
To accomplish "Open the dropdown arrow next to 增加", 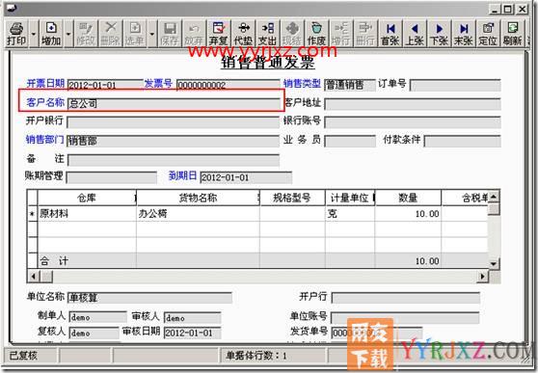I will [68, 34].
